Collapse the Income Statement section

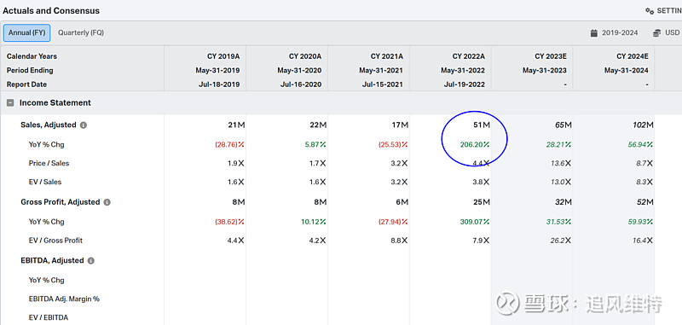point(9,103)
